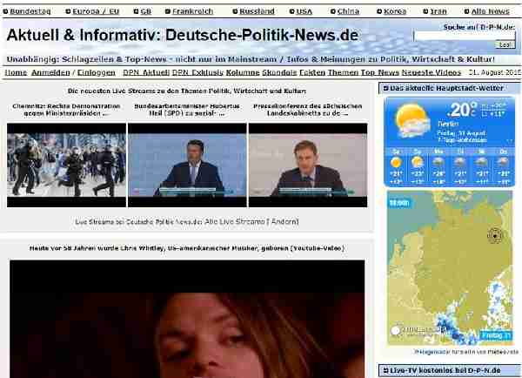
Task: Click the Berlin location marker on radar map
Action: (x=495, y=236)
